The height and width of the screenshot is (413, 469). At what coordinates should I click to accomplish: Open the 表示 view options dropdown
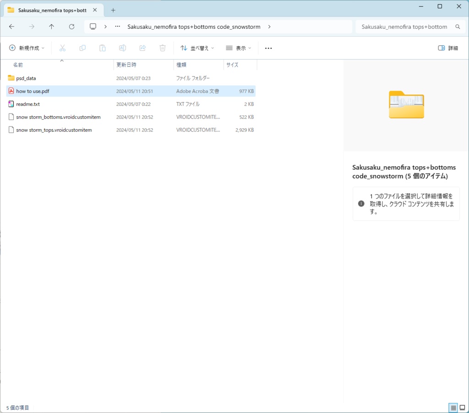238,48
